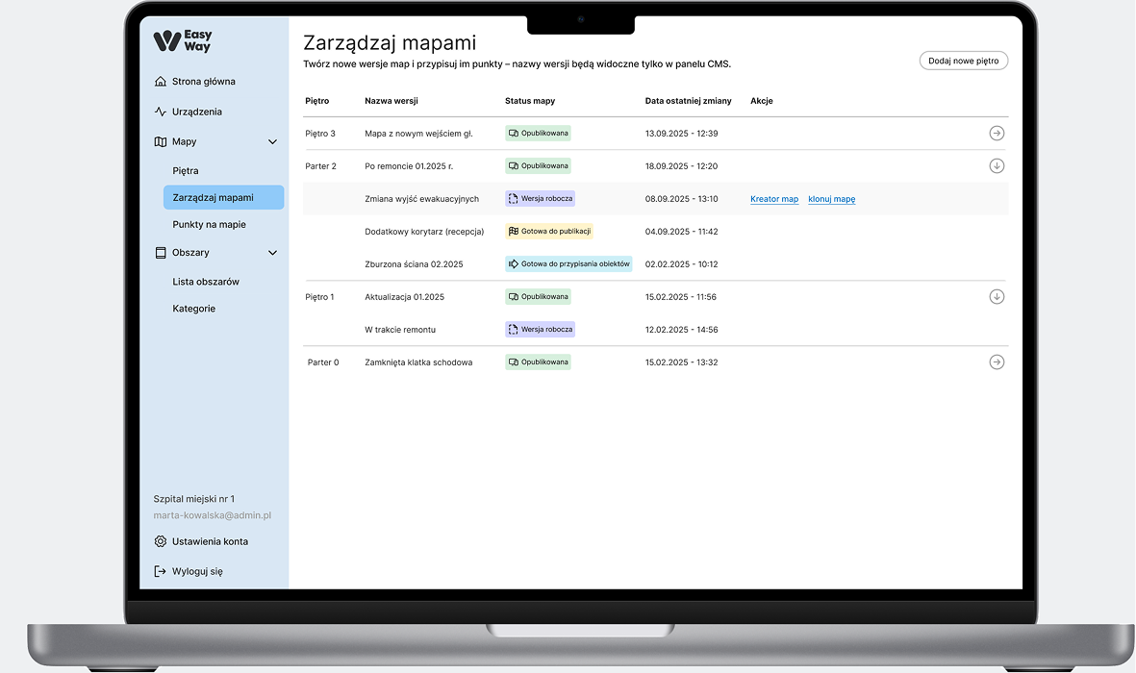The width and height of the screenshot is (1136, 673).
Task: Click the Gotowa do publikacji status badge
Action: pyautogui.click(x=549, y=232)
